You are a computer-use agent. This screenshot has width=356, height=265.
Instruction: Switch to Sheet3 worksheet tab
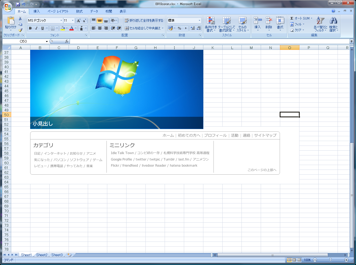57,255
